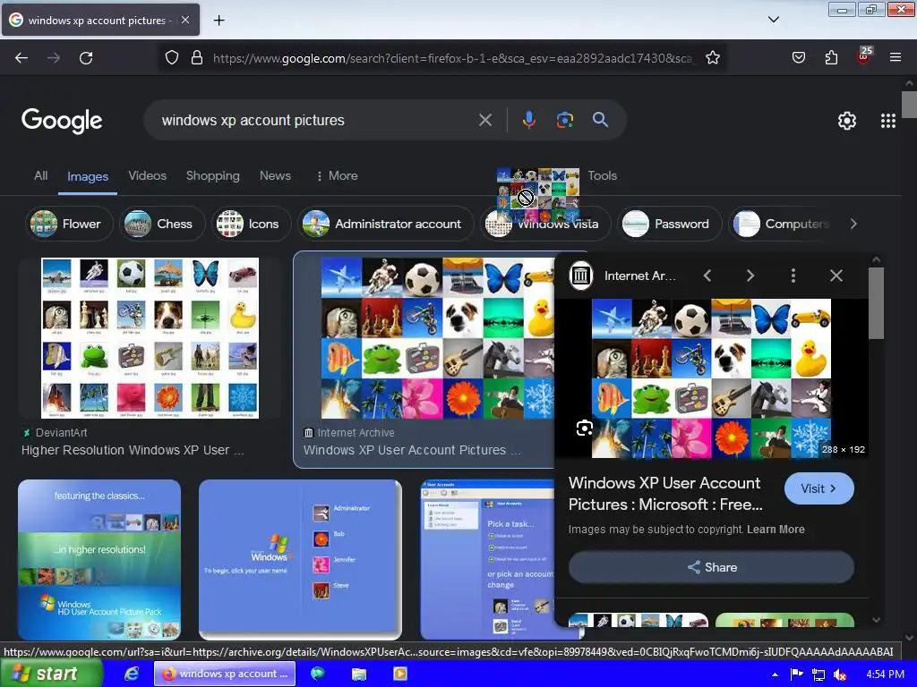This screenshot has height=687, width=917.
Task: Open the Shopping tab
Action: (213, 176)
